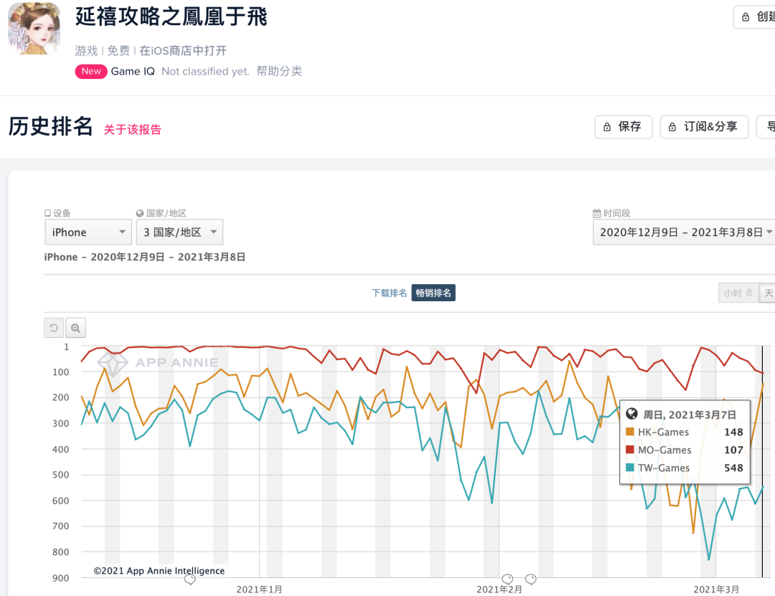Screen dimensions: 775x596
Task: Click the calendar icon next to 时间段
Action: point(597,214)
